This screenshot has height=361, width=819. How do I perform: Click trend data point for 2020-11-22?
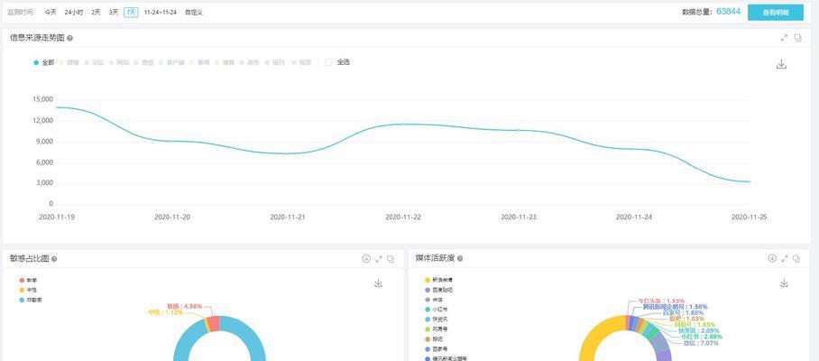pyautogui.click(x=402, y=124)
